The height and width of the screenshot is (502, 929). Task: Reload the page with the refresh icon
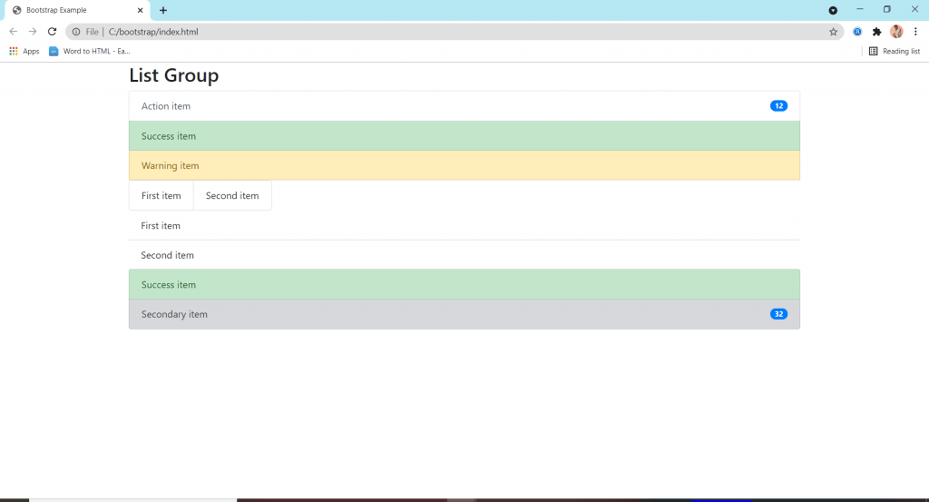(x=52, y=32)
